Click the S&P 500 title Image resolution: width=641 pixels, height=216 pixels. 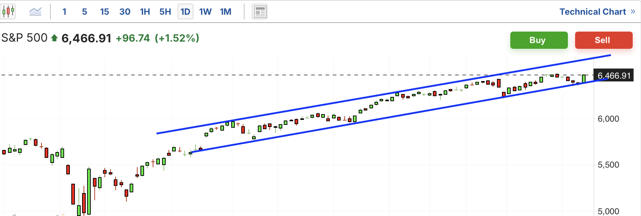pos(24,38)
